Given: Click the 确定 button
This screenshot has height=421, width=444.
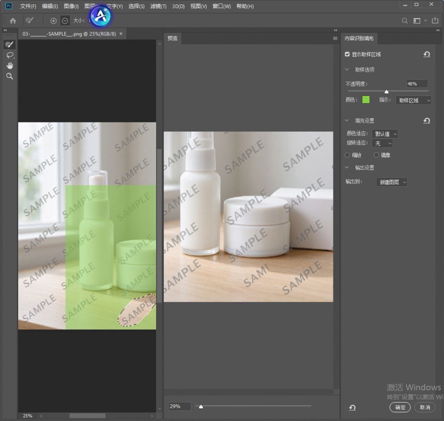Looking at the screenshot, I should pyautogui.click(x=400, y=408).
